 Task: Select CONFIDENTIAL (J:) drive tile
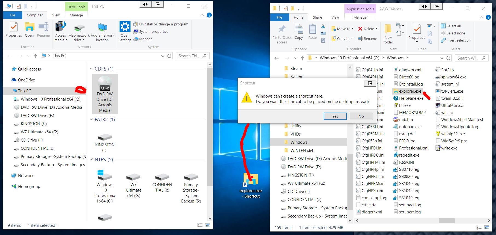(x=162, y=183)
